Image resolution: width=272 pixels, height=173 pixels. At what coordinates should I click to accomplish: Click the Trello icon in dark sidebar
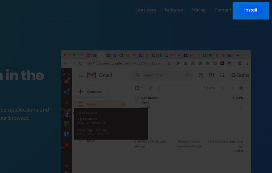(x=66, y=134)
